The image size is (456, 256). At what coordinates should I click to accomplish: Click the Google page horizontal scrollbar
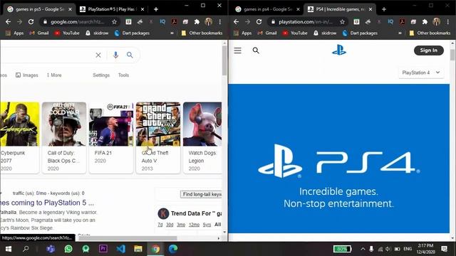tap(128, 238)
